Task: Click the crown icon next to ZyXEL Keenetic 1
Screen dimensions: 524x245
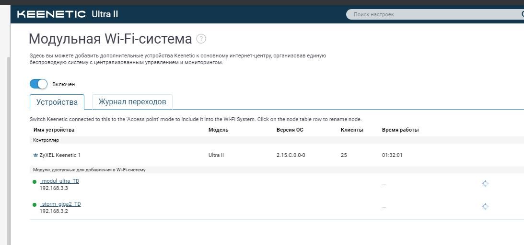Action: (x=35, y=156)
